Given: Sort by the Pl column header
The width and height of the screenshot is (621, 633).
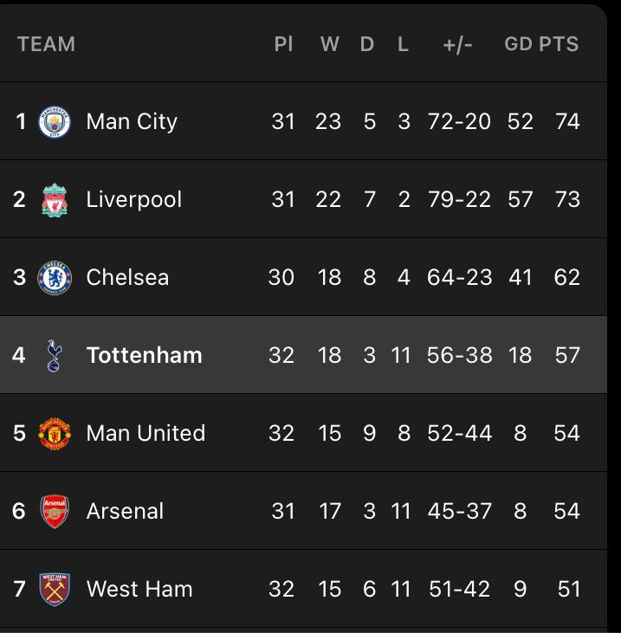Looking at the screenshot, I should (283, 43).
